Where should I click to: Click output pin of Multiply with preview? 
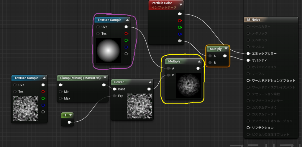198,68
